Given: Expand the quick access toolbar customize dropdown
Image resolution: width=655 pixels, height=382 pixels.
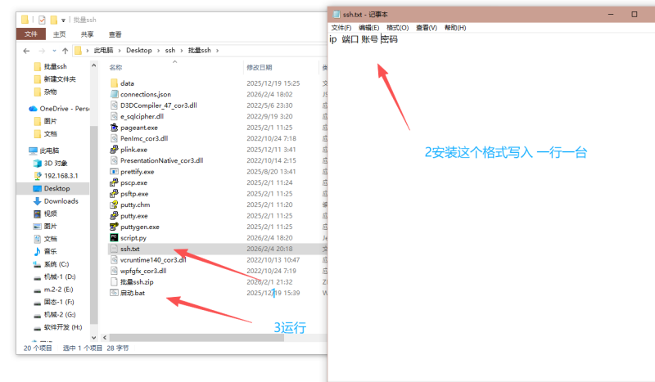Looking at the screenshot, I should [63, 18].
